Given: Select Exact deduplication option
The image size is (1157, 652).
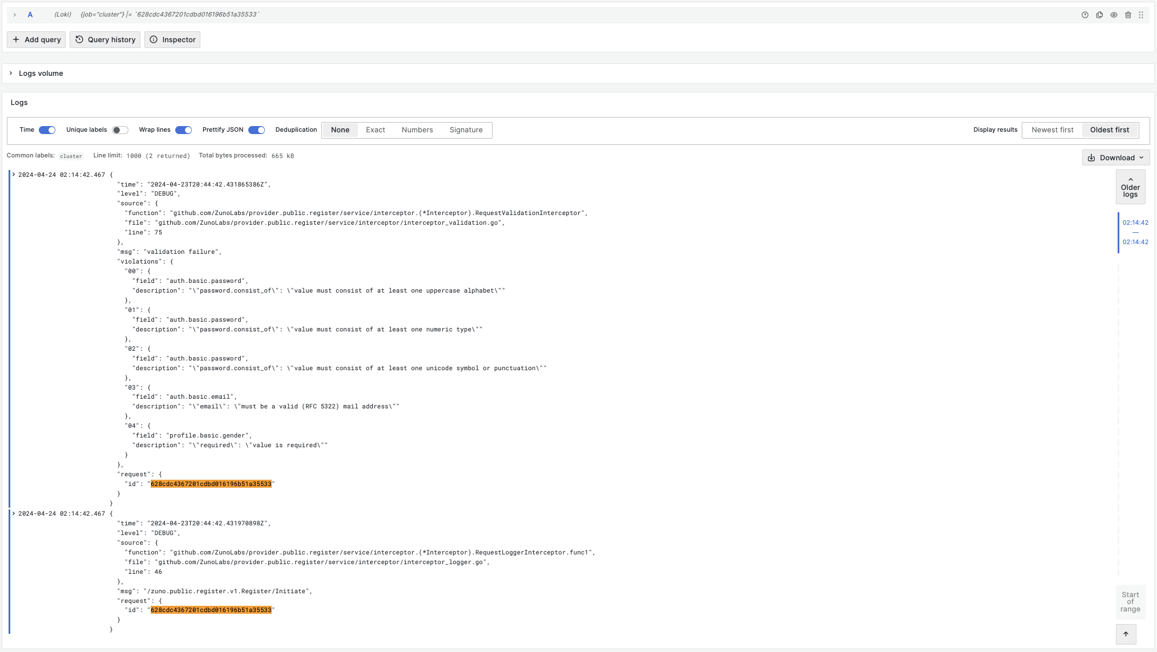Looking at the screenshot, I should coord(375,130).
